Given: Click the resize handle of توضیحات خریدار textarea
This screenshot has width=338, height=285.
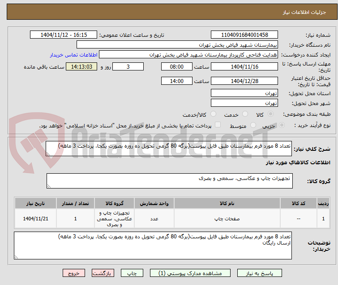Looking at the screenshot, I should point(16,257).
